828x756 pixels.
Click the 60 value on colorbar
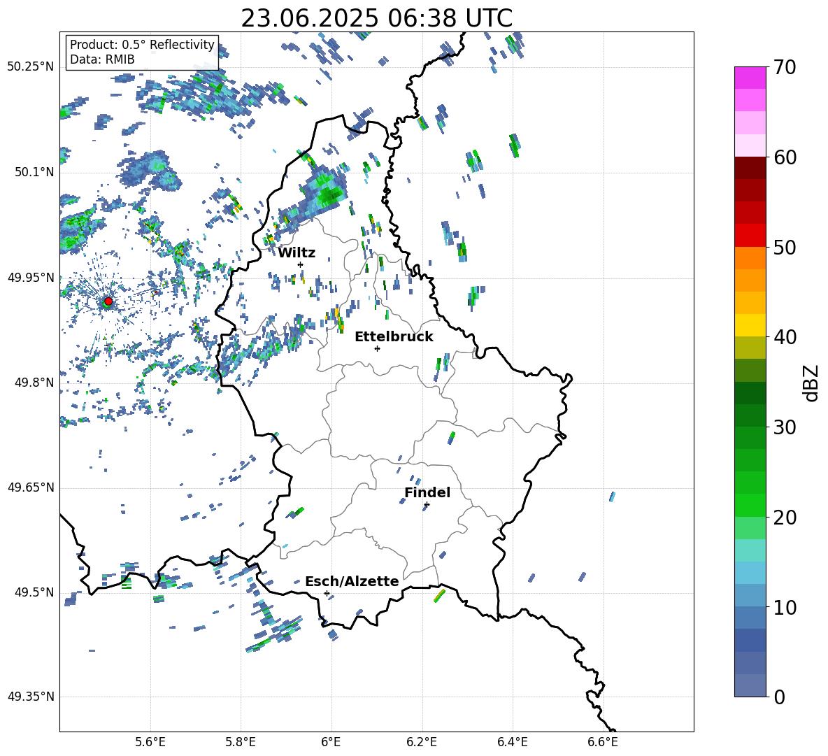coord(785,157)
